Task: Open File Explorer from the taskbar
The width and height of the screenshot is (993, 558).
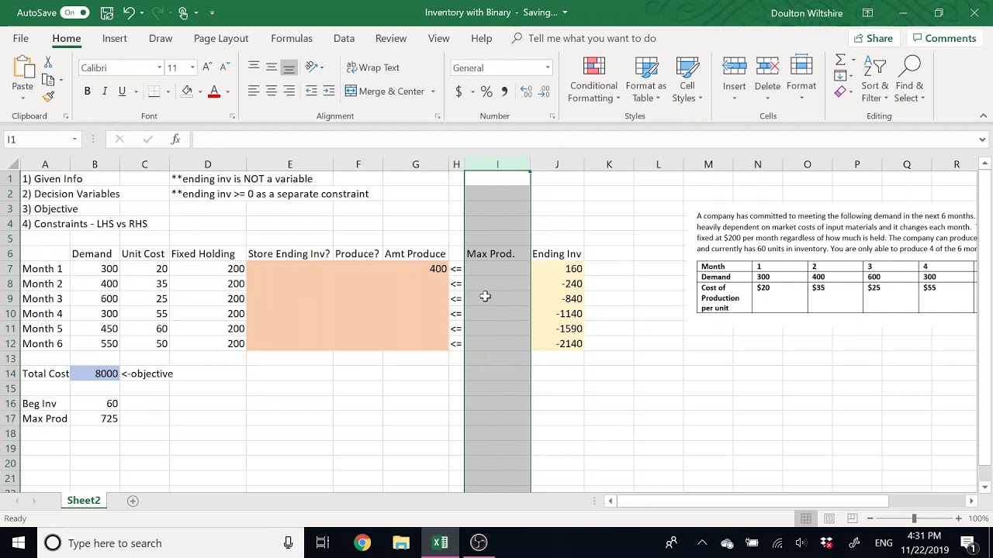Action: [x=401, y=542]
